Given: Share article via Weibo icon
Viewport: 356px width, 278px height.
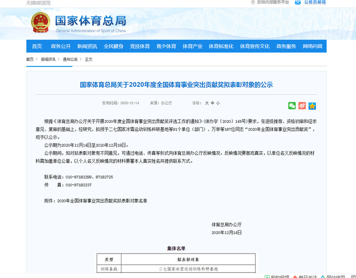Looking at the screenshot, I should [x=302, y=105].
